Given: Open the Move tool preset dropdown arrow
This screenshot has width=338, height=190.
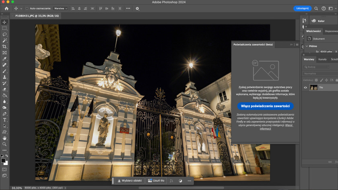Looking at the screenshot, I should point(21,8).
